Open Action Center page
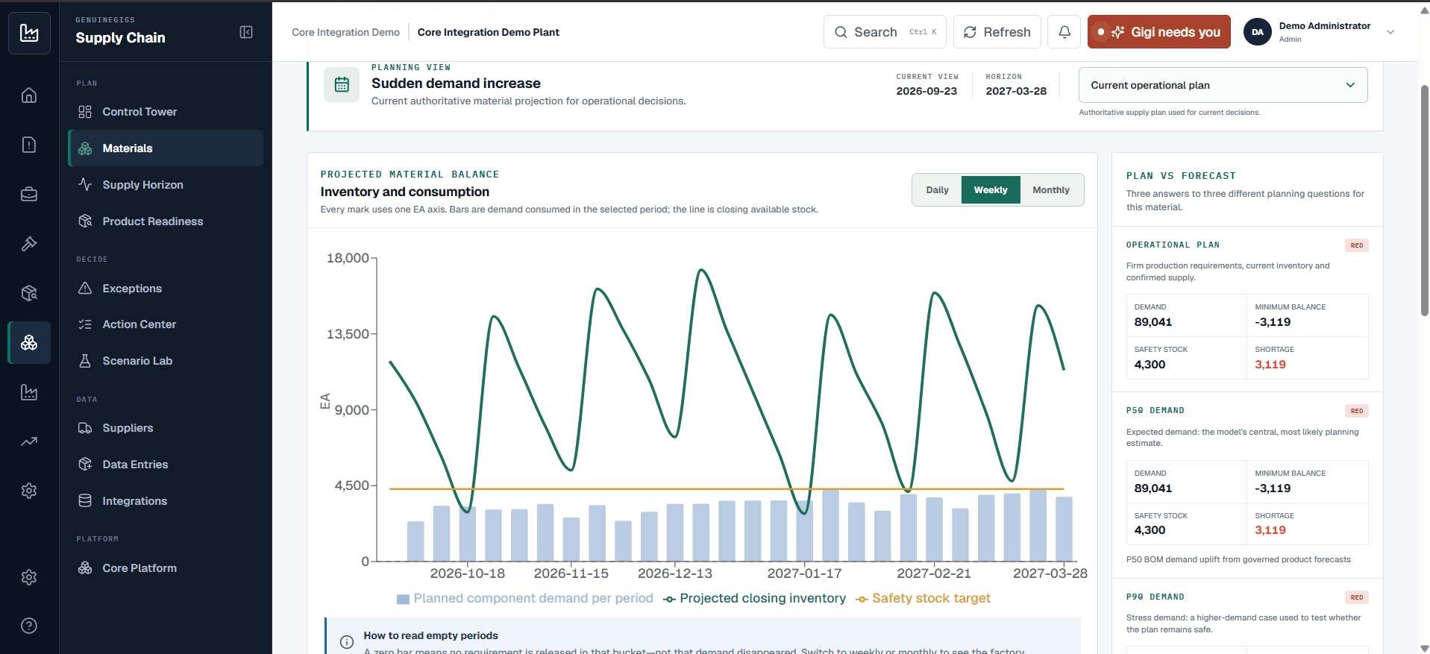The height and width of the screenshot is (654, 1430). tap(166, 324)
